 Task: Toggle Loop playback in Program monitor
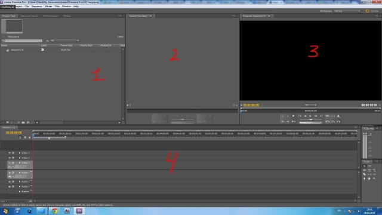pos(328,116)
